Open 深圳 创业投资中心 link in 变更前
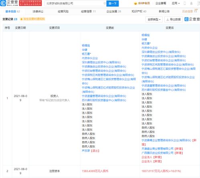This screenshot has width=200, height=178. [x=101, y=62]
